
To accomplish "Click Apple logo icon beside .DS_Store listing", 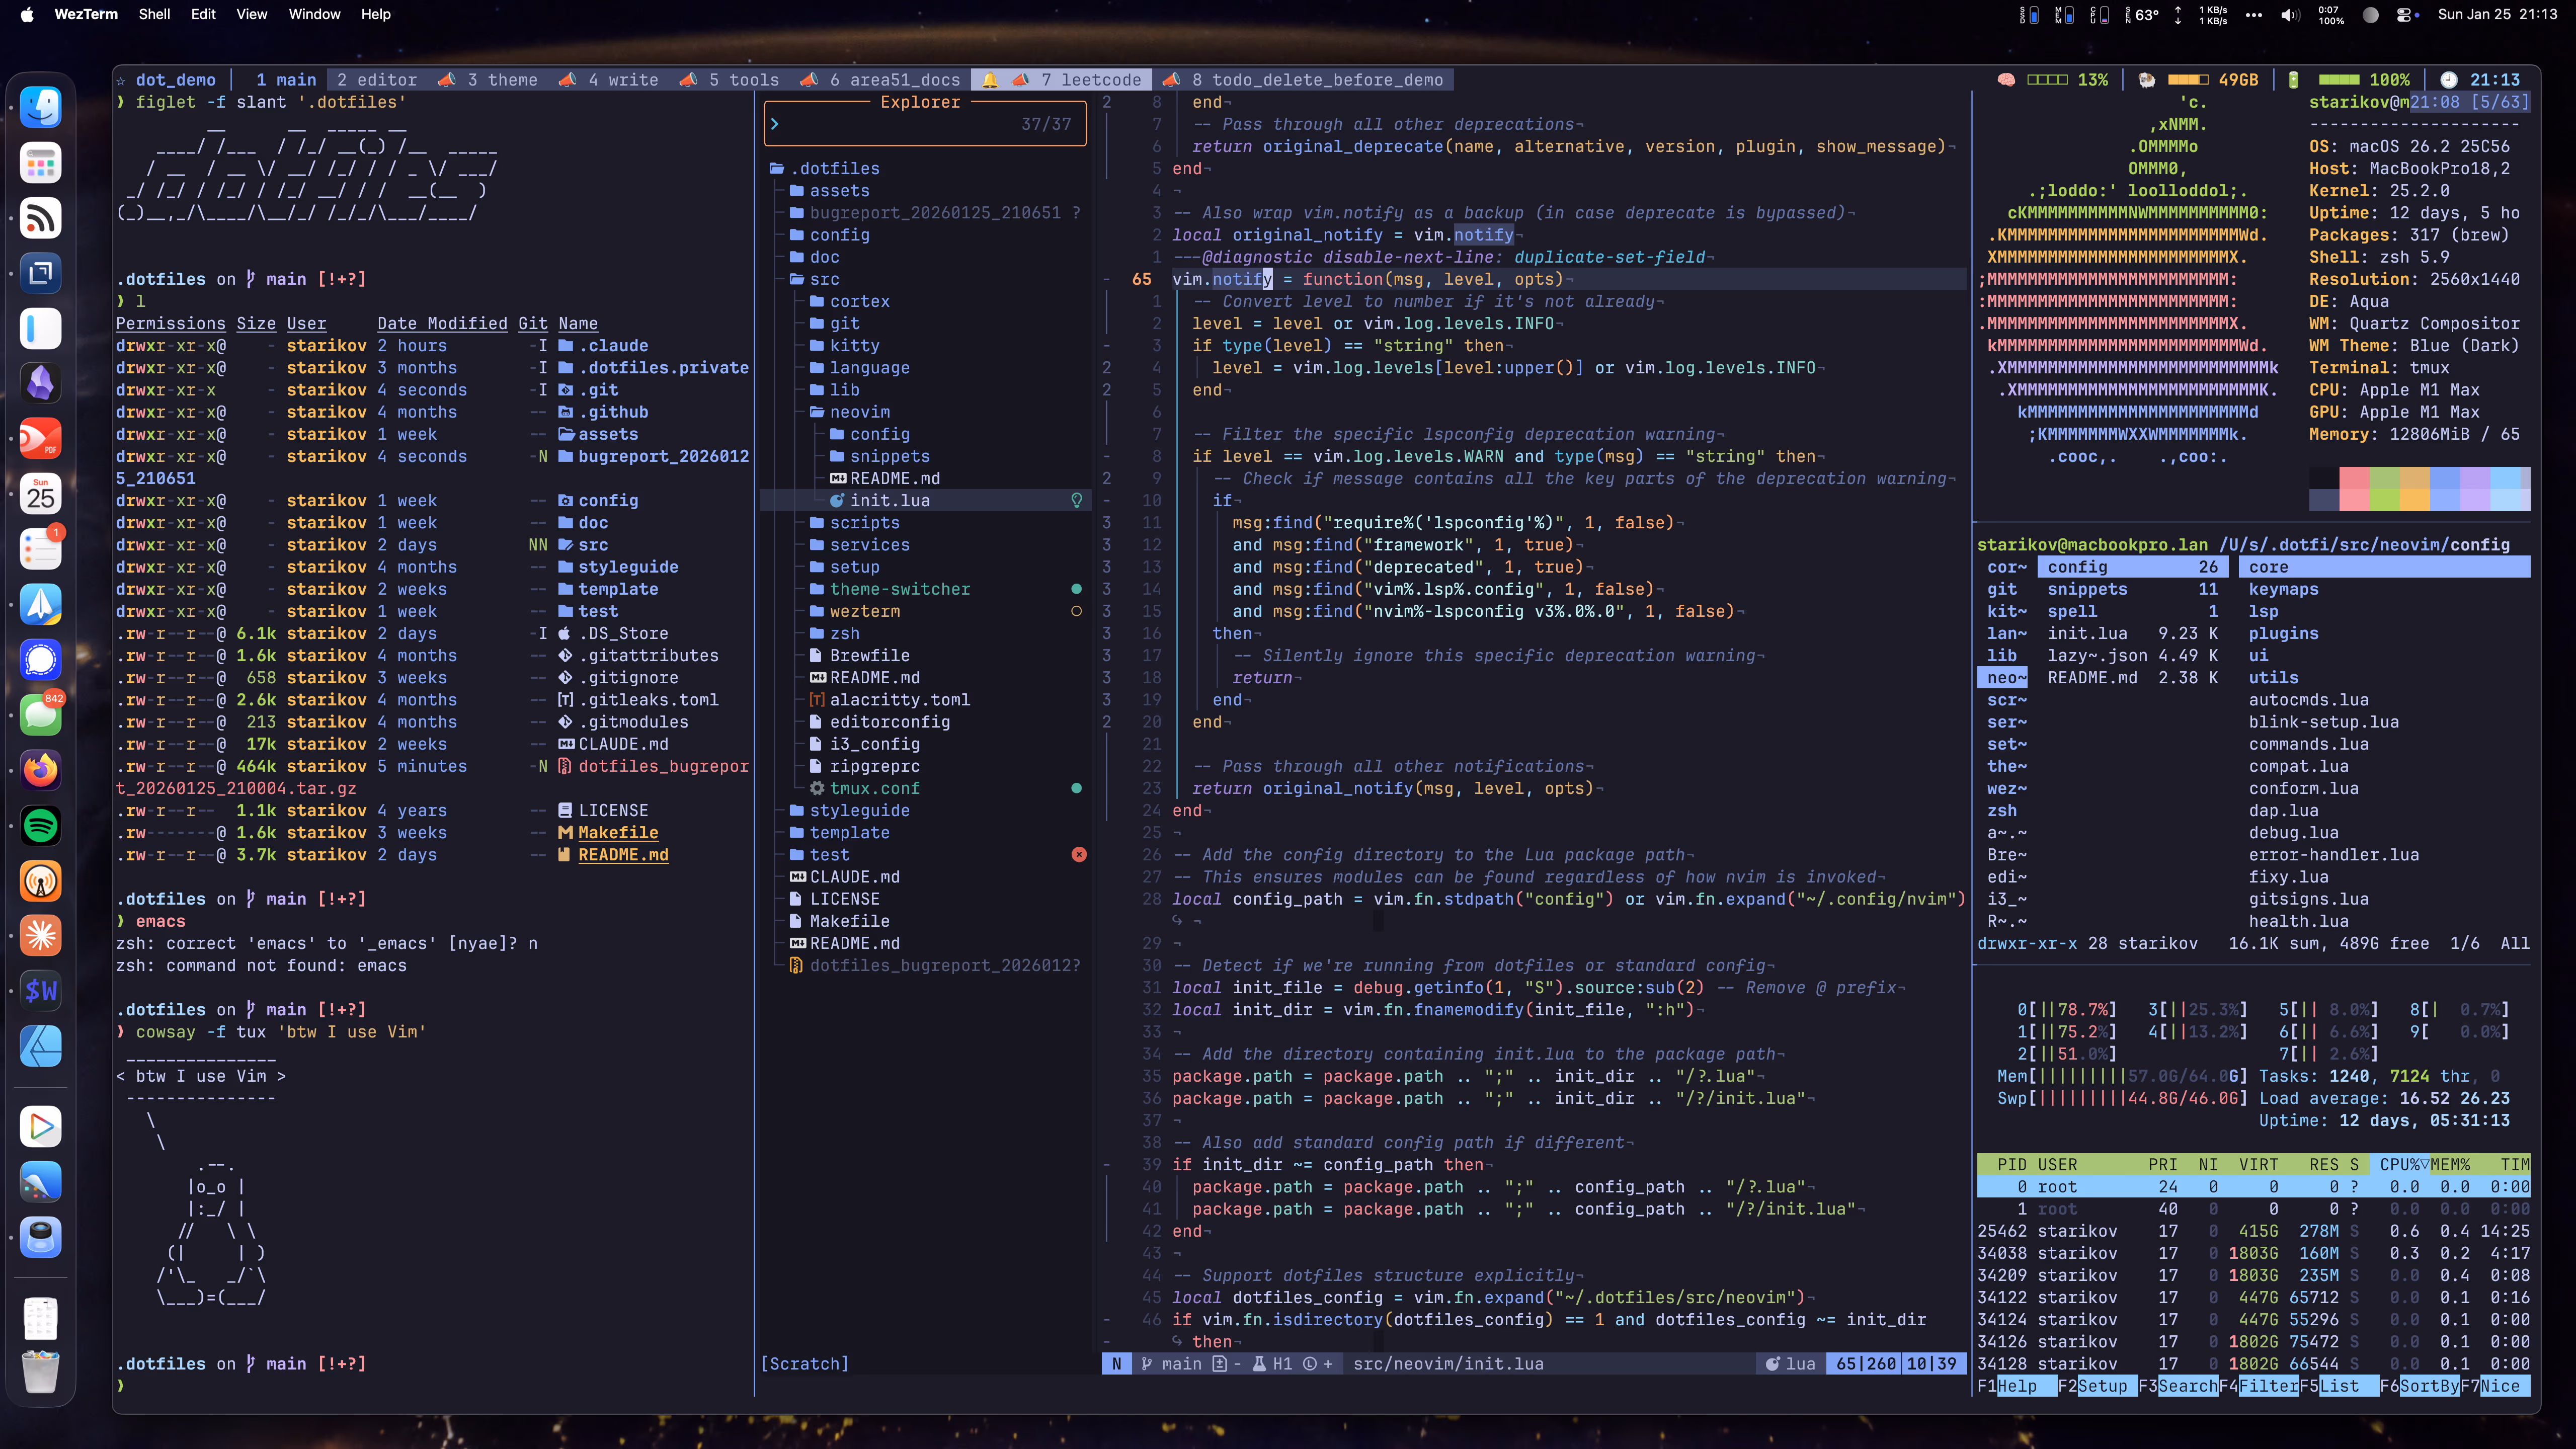I will 564,634.
